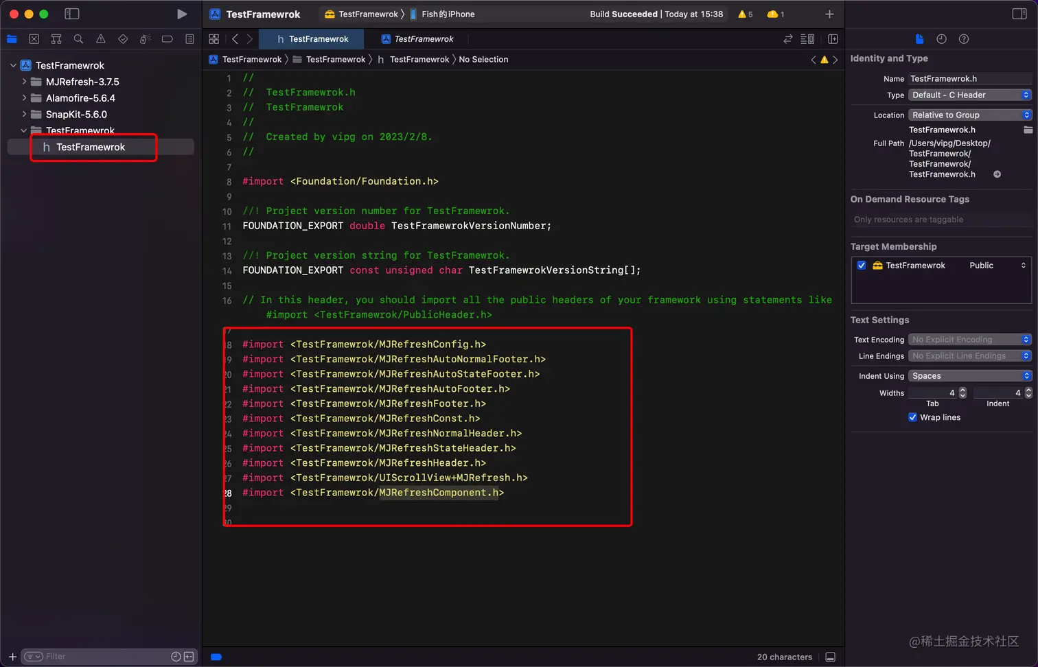
Task: Adjust the Indent width stepper
Action: (1028, 393)
